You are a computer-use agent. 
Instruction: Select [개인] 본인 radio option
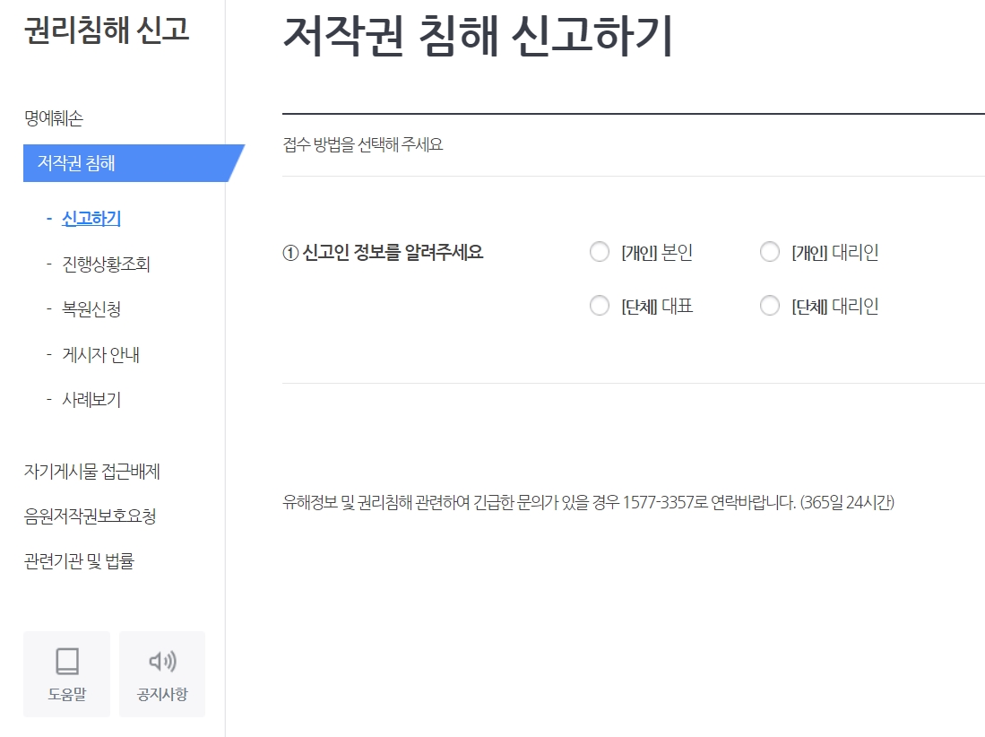click(x=600, y=252)
